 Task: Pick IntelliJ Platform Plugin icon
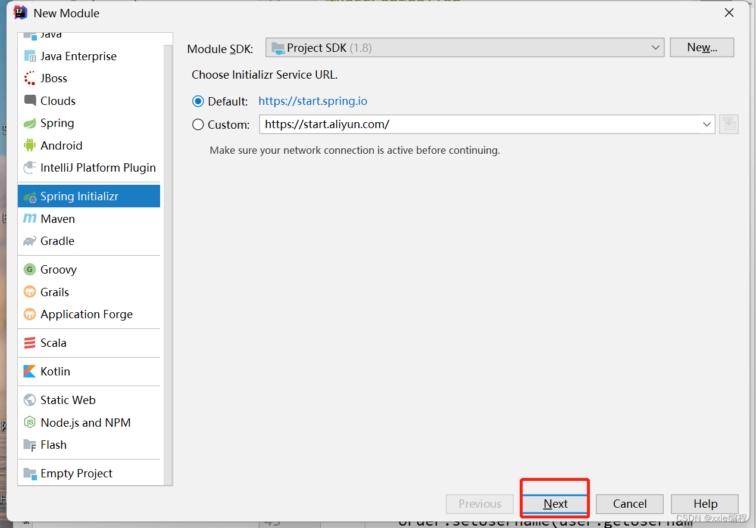pyautogui.click(x=30, y=168)
